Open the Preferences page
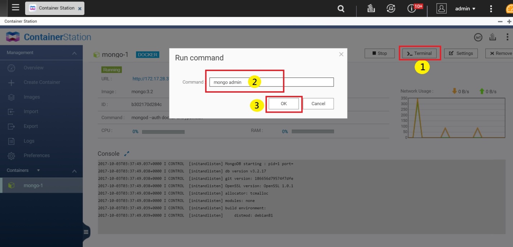 coord(37,155)
